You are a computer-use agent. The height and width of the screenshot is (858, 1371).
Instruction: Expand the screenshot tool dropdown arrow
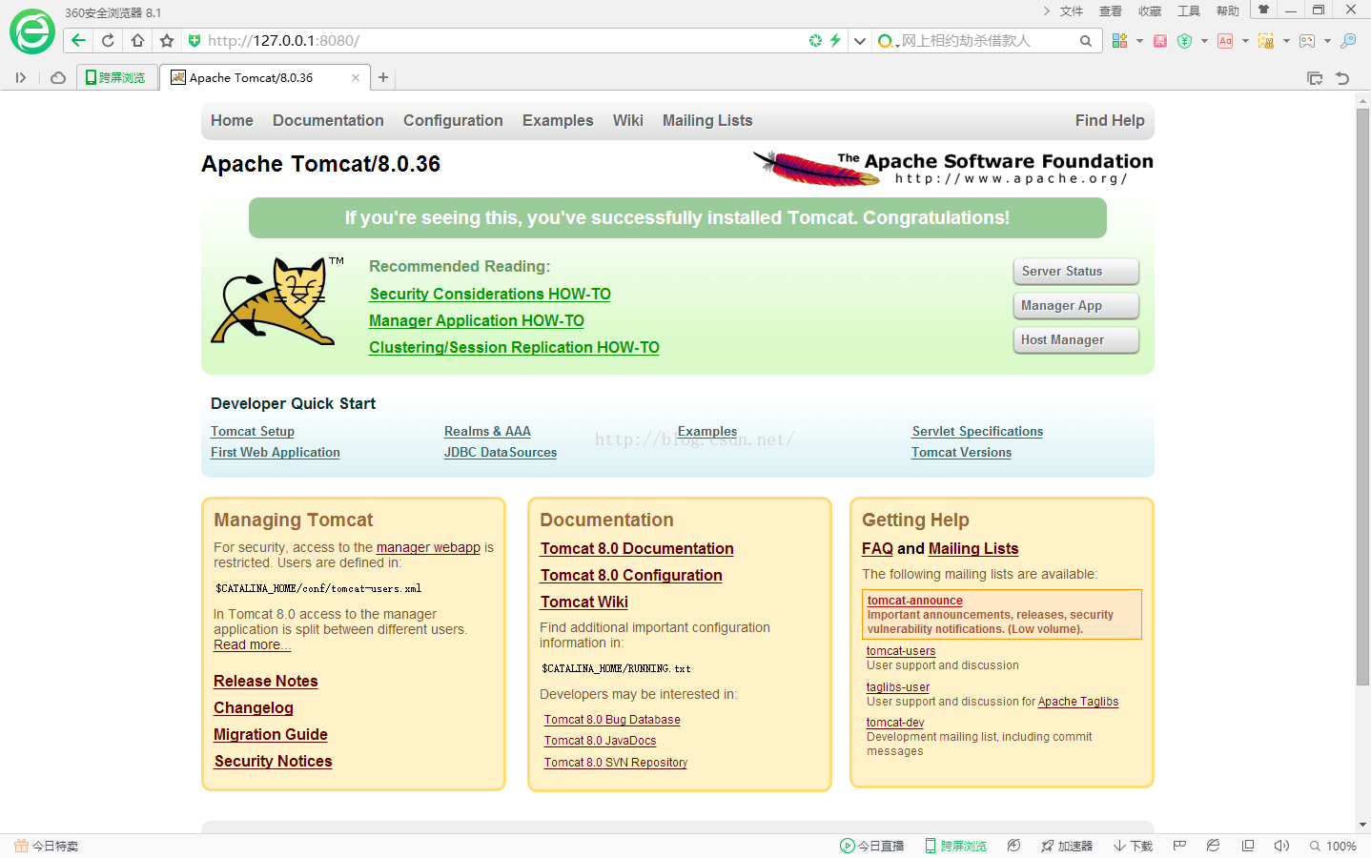(1286, 41)
